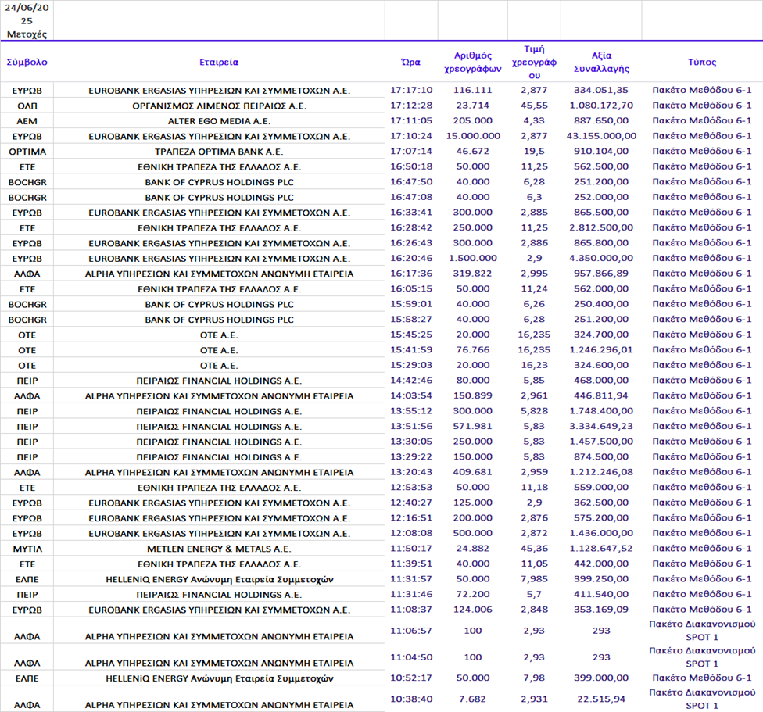The height and width of the screenshot is (712, 763).
Task: Click quantity cell 24.882
Action: 472,549
